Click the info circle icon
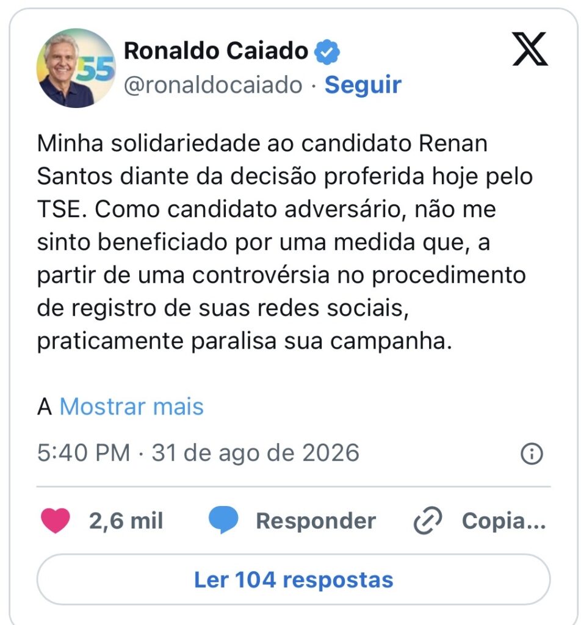The image size is (581, 625). pos(532,453)
